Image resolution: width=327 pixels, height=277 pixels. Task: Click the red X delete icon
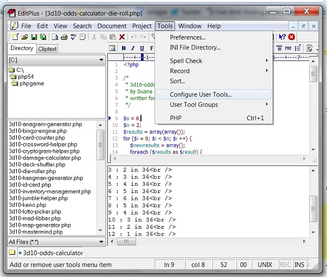(x=122, y=37)
